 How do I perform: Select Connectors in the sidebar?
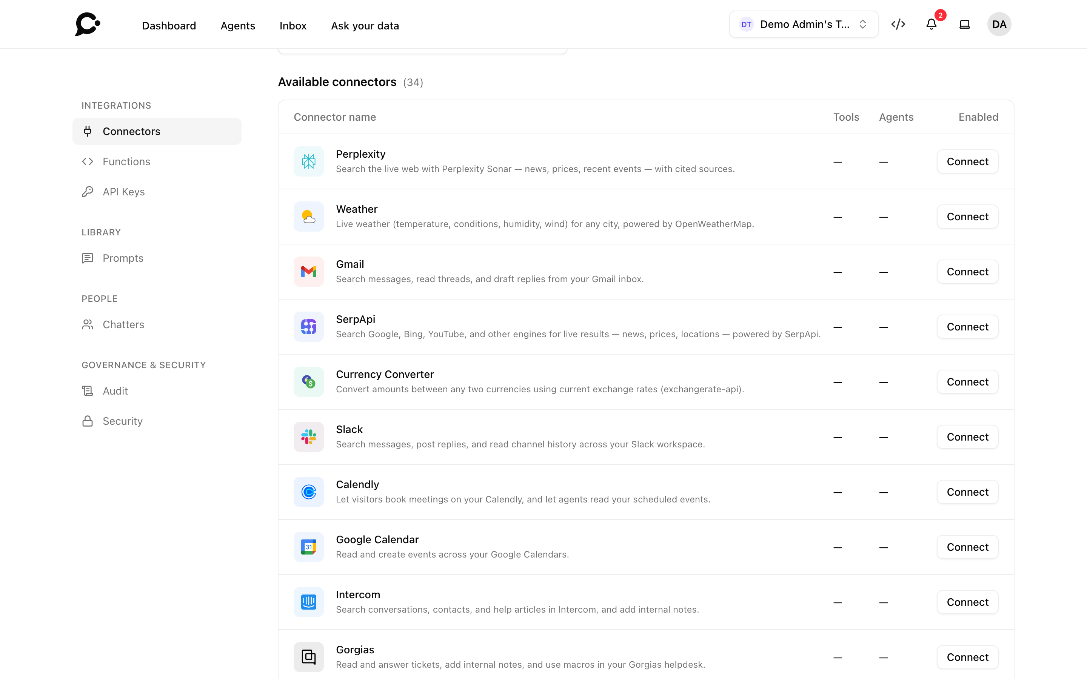click(x=157, y=131)
